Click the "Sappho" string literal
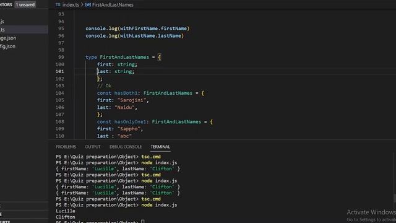This screenshot has height=223, width=396. point(129,129)
